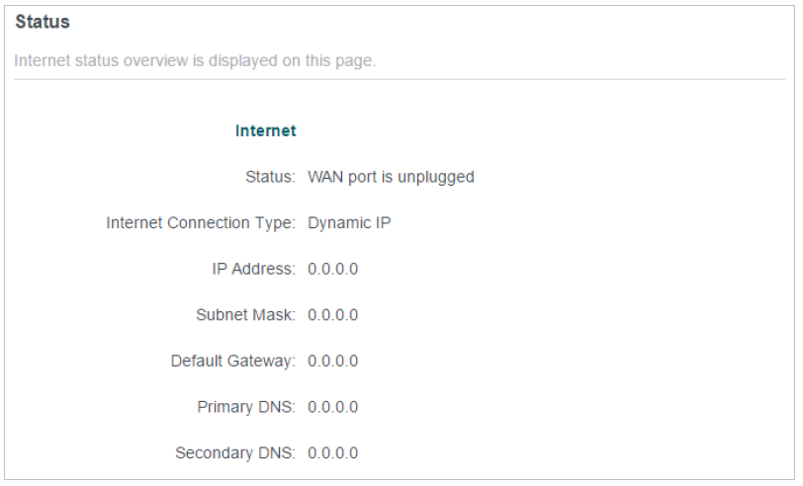Select the Default Gateway value 0.0.0.0

tap(332, 361)
